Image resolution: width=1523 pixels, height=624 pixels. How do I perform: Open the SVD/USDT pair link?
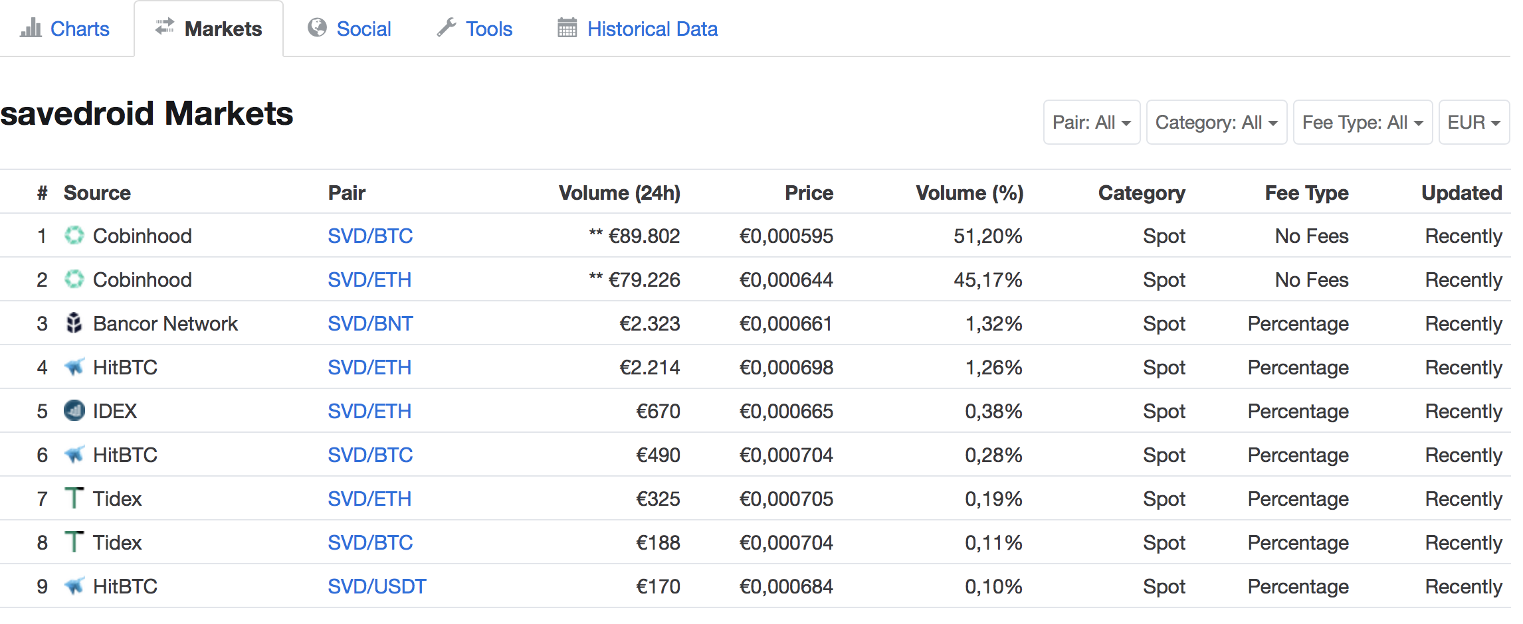click(377, 586)
